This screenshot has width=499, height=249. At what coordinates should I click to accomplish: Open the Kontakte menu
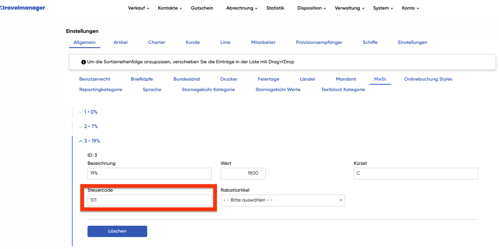pos(170,8)
